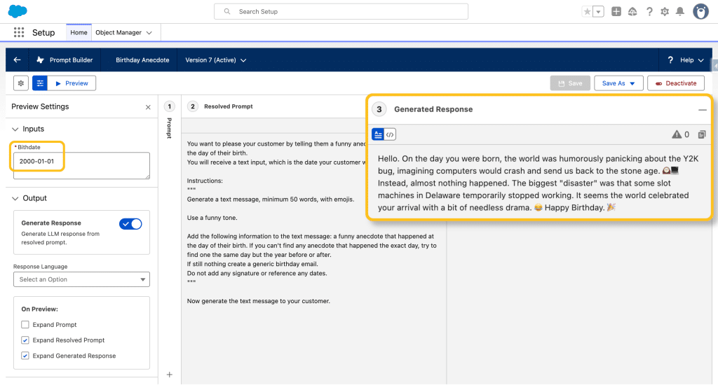The width and height of the screenshot is (718, 390).
Task: Click the App Launcher grid icon
Action: pos(19,32)
